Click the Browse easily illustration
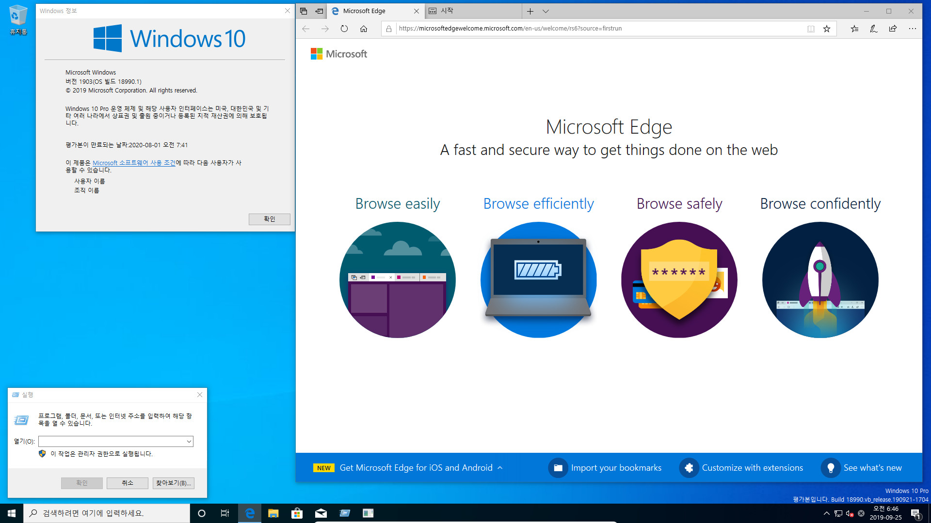931x523 pixels. [x=398, y=280]
